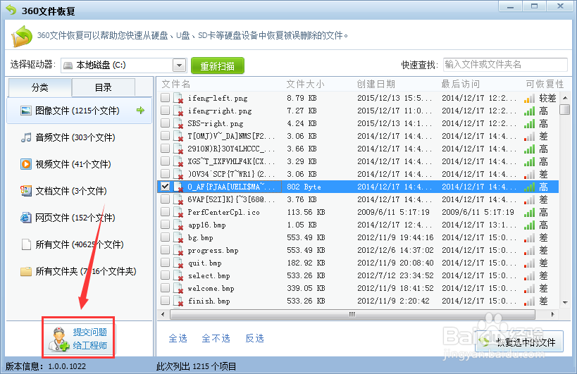Select the video files (41个文件) category

click(79, 164)
